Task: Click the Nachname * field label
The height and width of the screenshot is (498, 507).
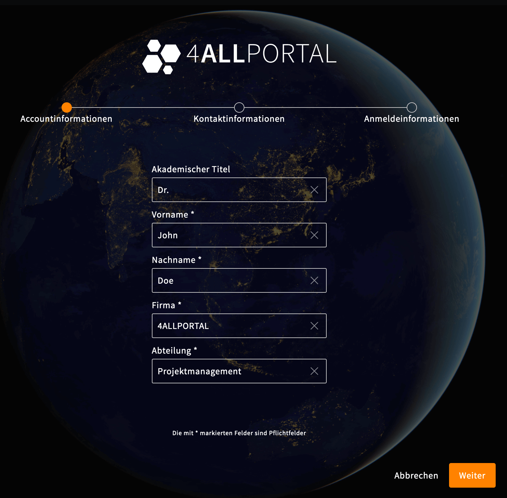Action: click(x=177, y=260)
